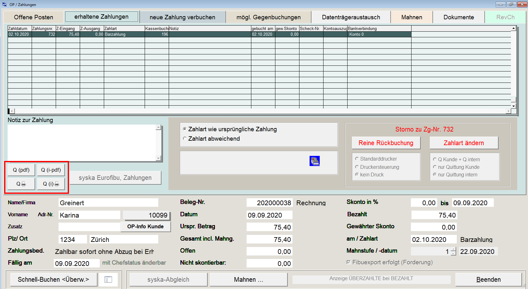Open the RevCh tab
528x289 pixels.
[505, 17]
